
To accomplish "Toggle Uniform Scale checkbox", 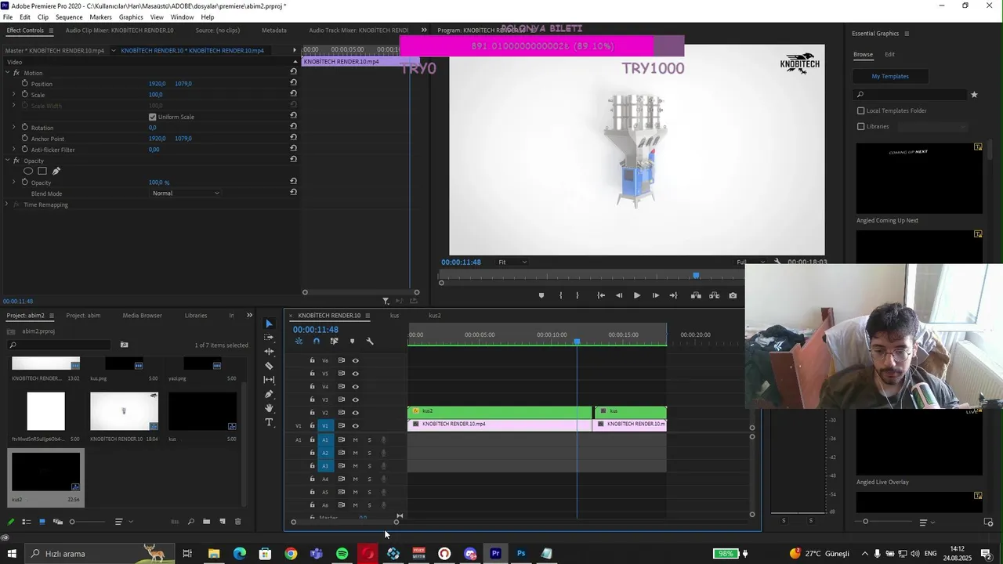I will tap(153, 117).
